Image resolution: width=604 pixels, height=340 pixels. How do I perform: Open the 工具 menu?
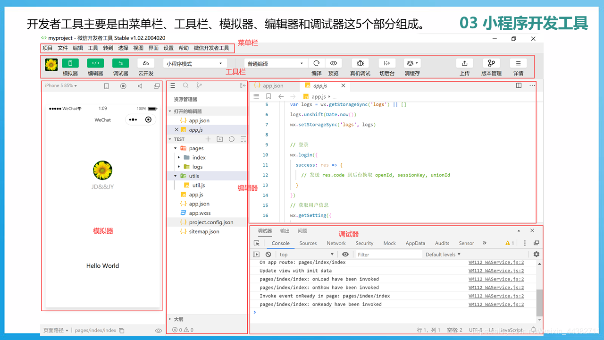[x=93, y=48]
